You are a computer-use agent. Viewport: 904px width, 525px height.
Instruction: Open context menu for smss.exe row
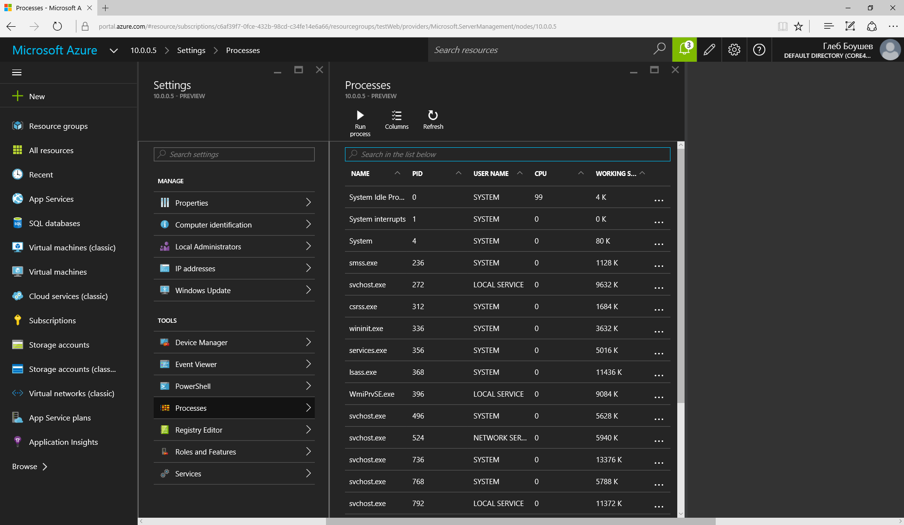659,266
